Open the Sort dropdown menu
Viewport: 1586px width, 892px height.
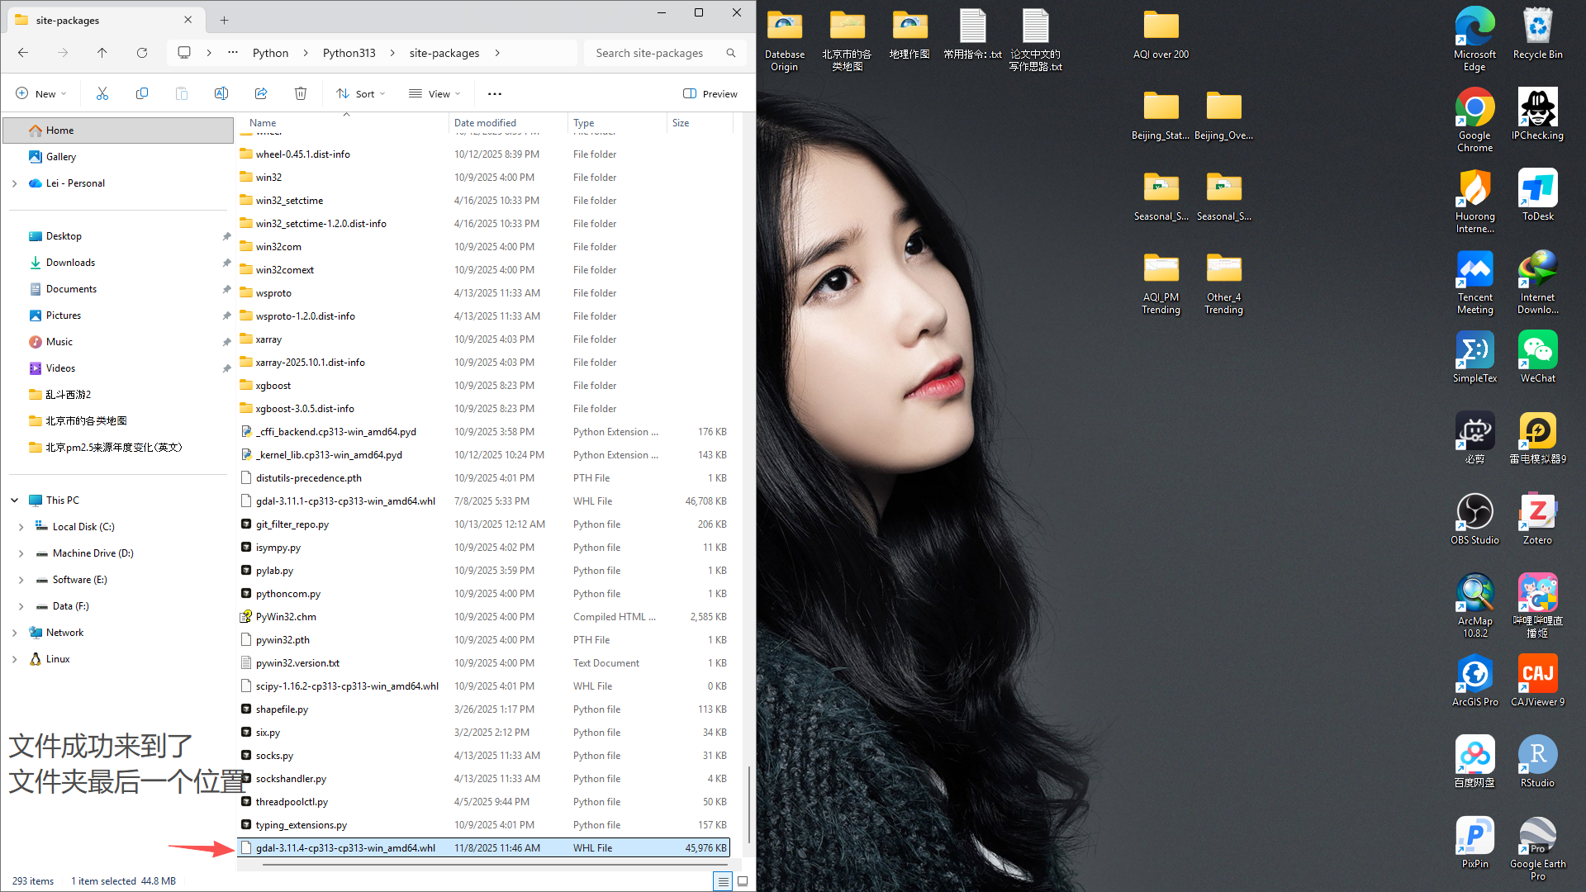(361, 94)
